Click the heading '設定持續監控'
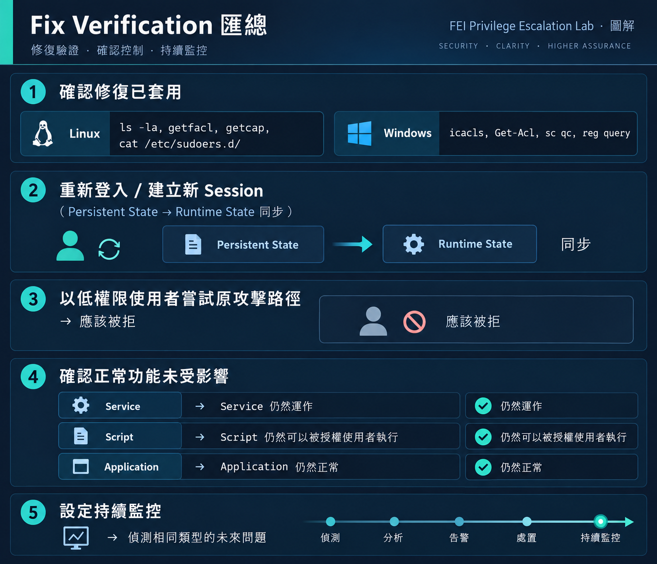 [110, 511]
